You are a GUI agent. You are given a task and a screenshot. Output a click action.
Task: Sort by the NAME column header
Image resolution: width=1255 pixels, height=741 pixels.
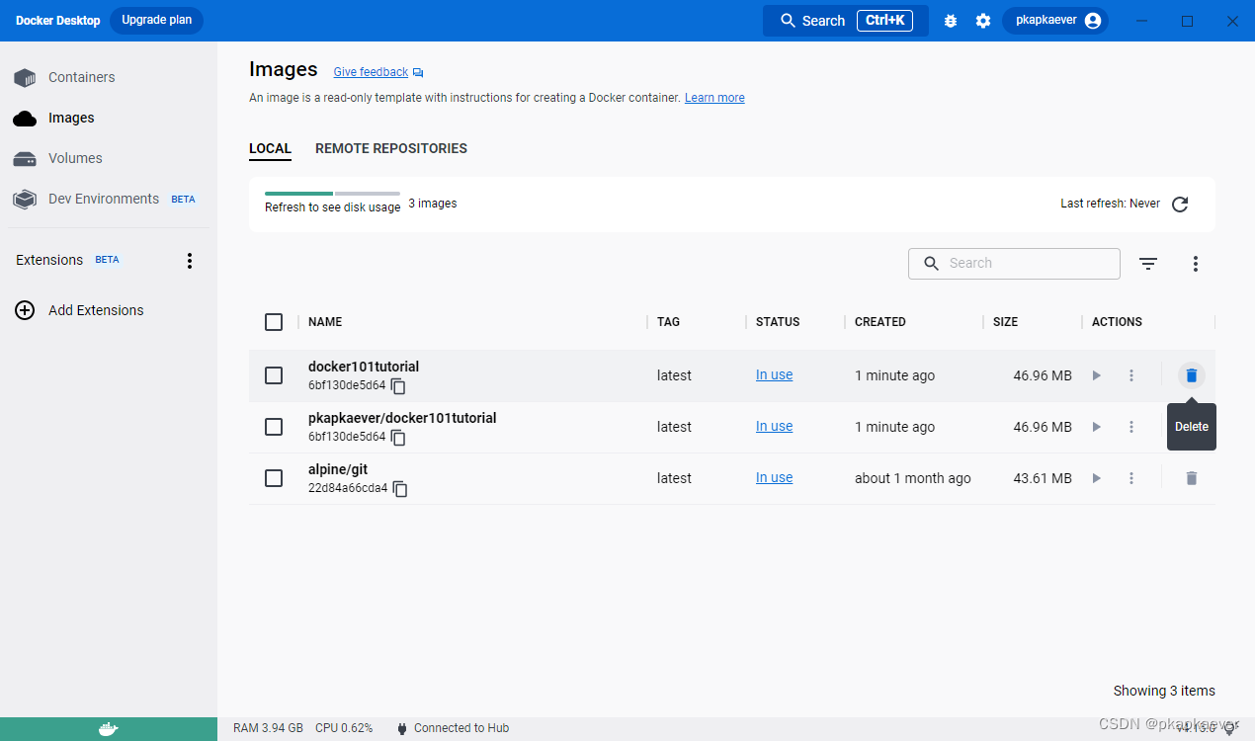[325, 322]
